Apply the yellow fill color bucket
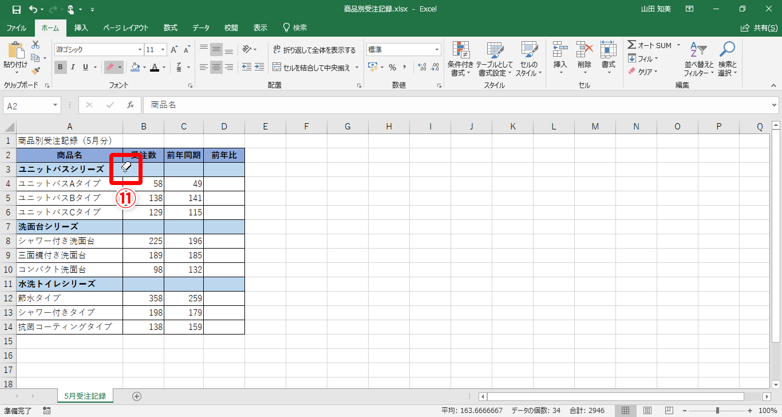Viewport: 782px width, 417px height. [135, 67]
